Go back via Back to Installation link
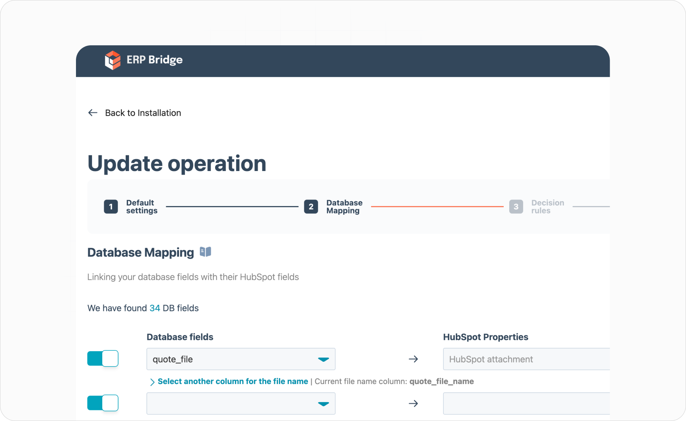This screenshot has height=421, width=686. click(x=143, y=113)
